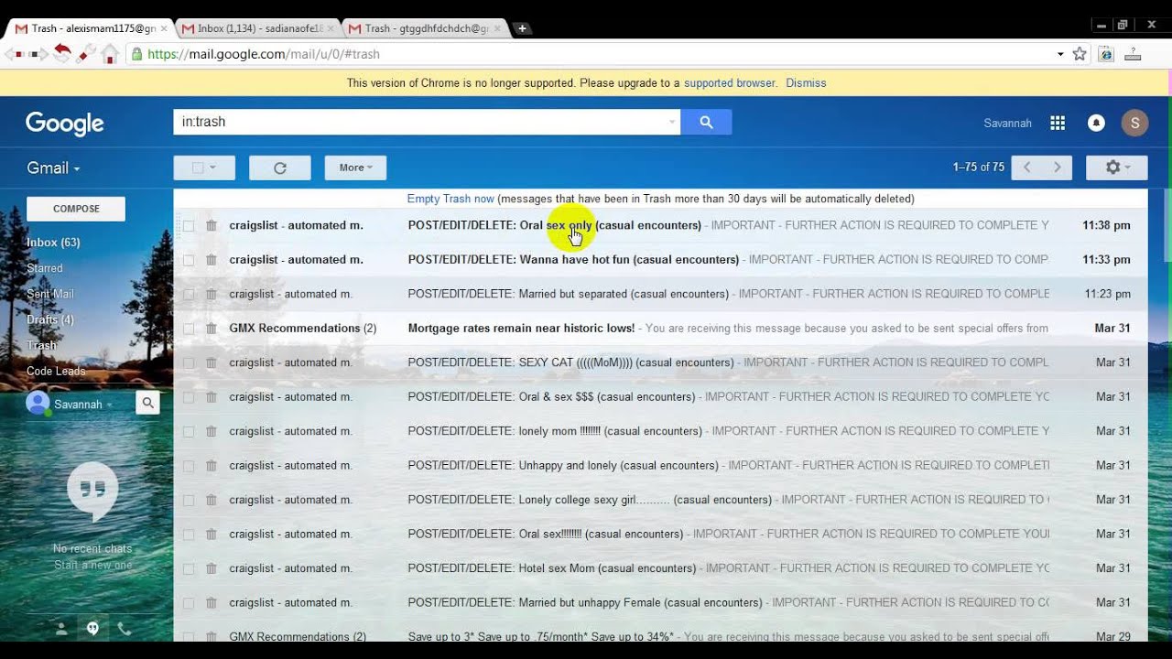Click the COMPOSE button
Screen dimensions: 1172x659
pyautogui.click(x=76, y=209)
